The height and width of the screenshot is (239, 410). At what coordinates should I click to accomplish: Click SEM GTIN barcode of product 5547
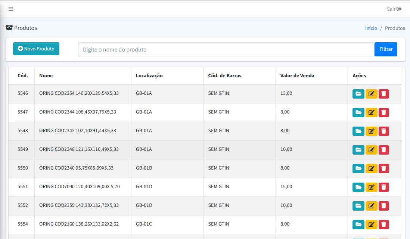[218, 112]
